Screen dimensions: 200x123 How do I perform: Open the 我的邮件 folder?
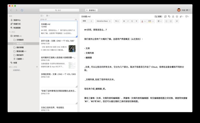click(x=20, y=55)
